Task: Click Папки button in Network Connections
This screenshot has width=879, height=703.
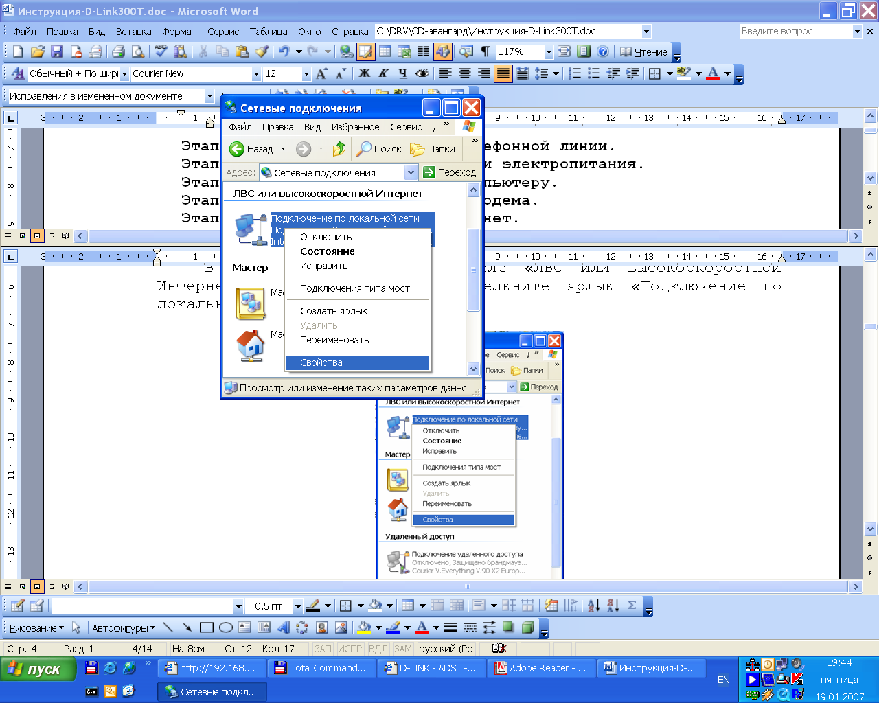Action: (x=433, y=149)
